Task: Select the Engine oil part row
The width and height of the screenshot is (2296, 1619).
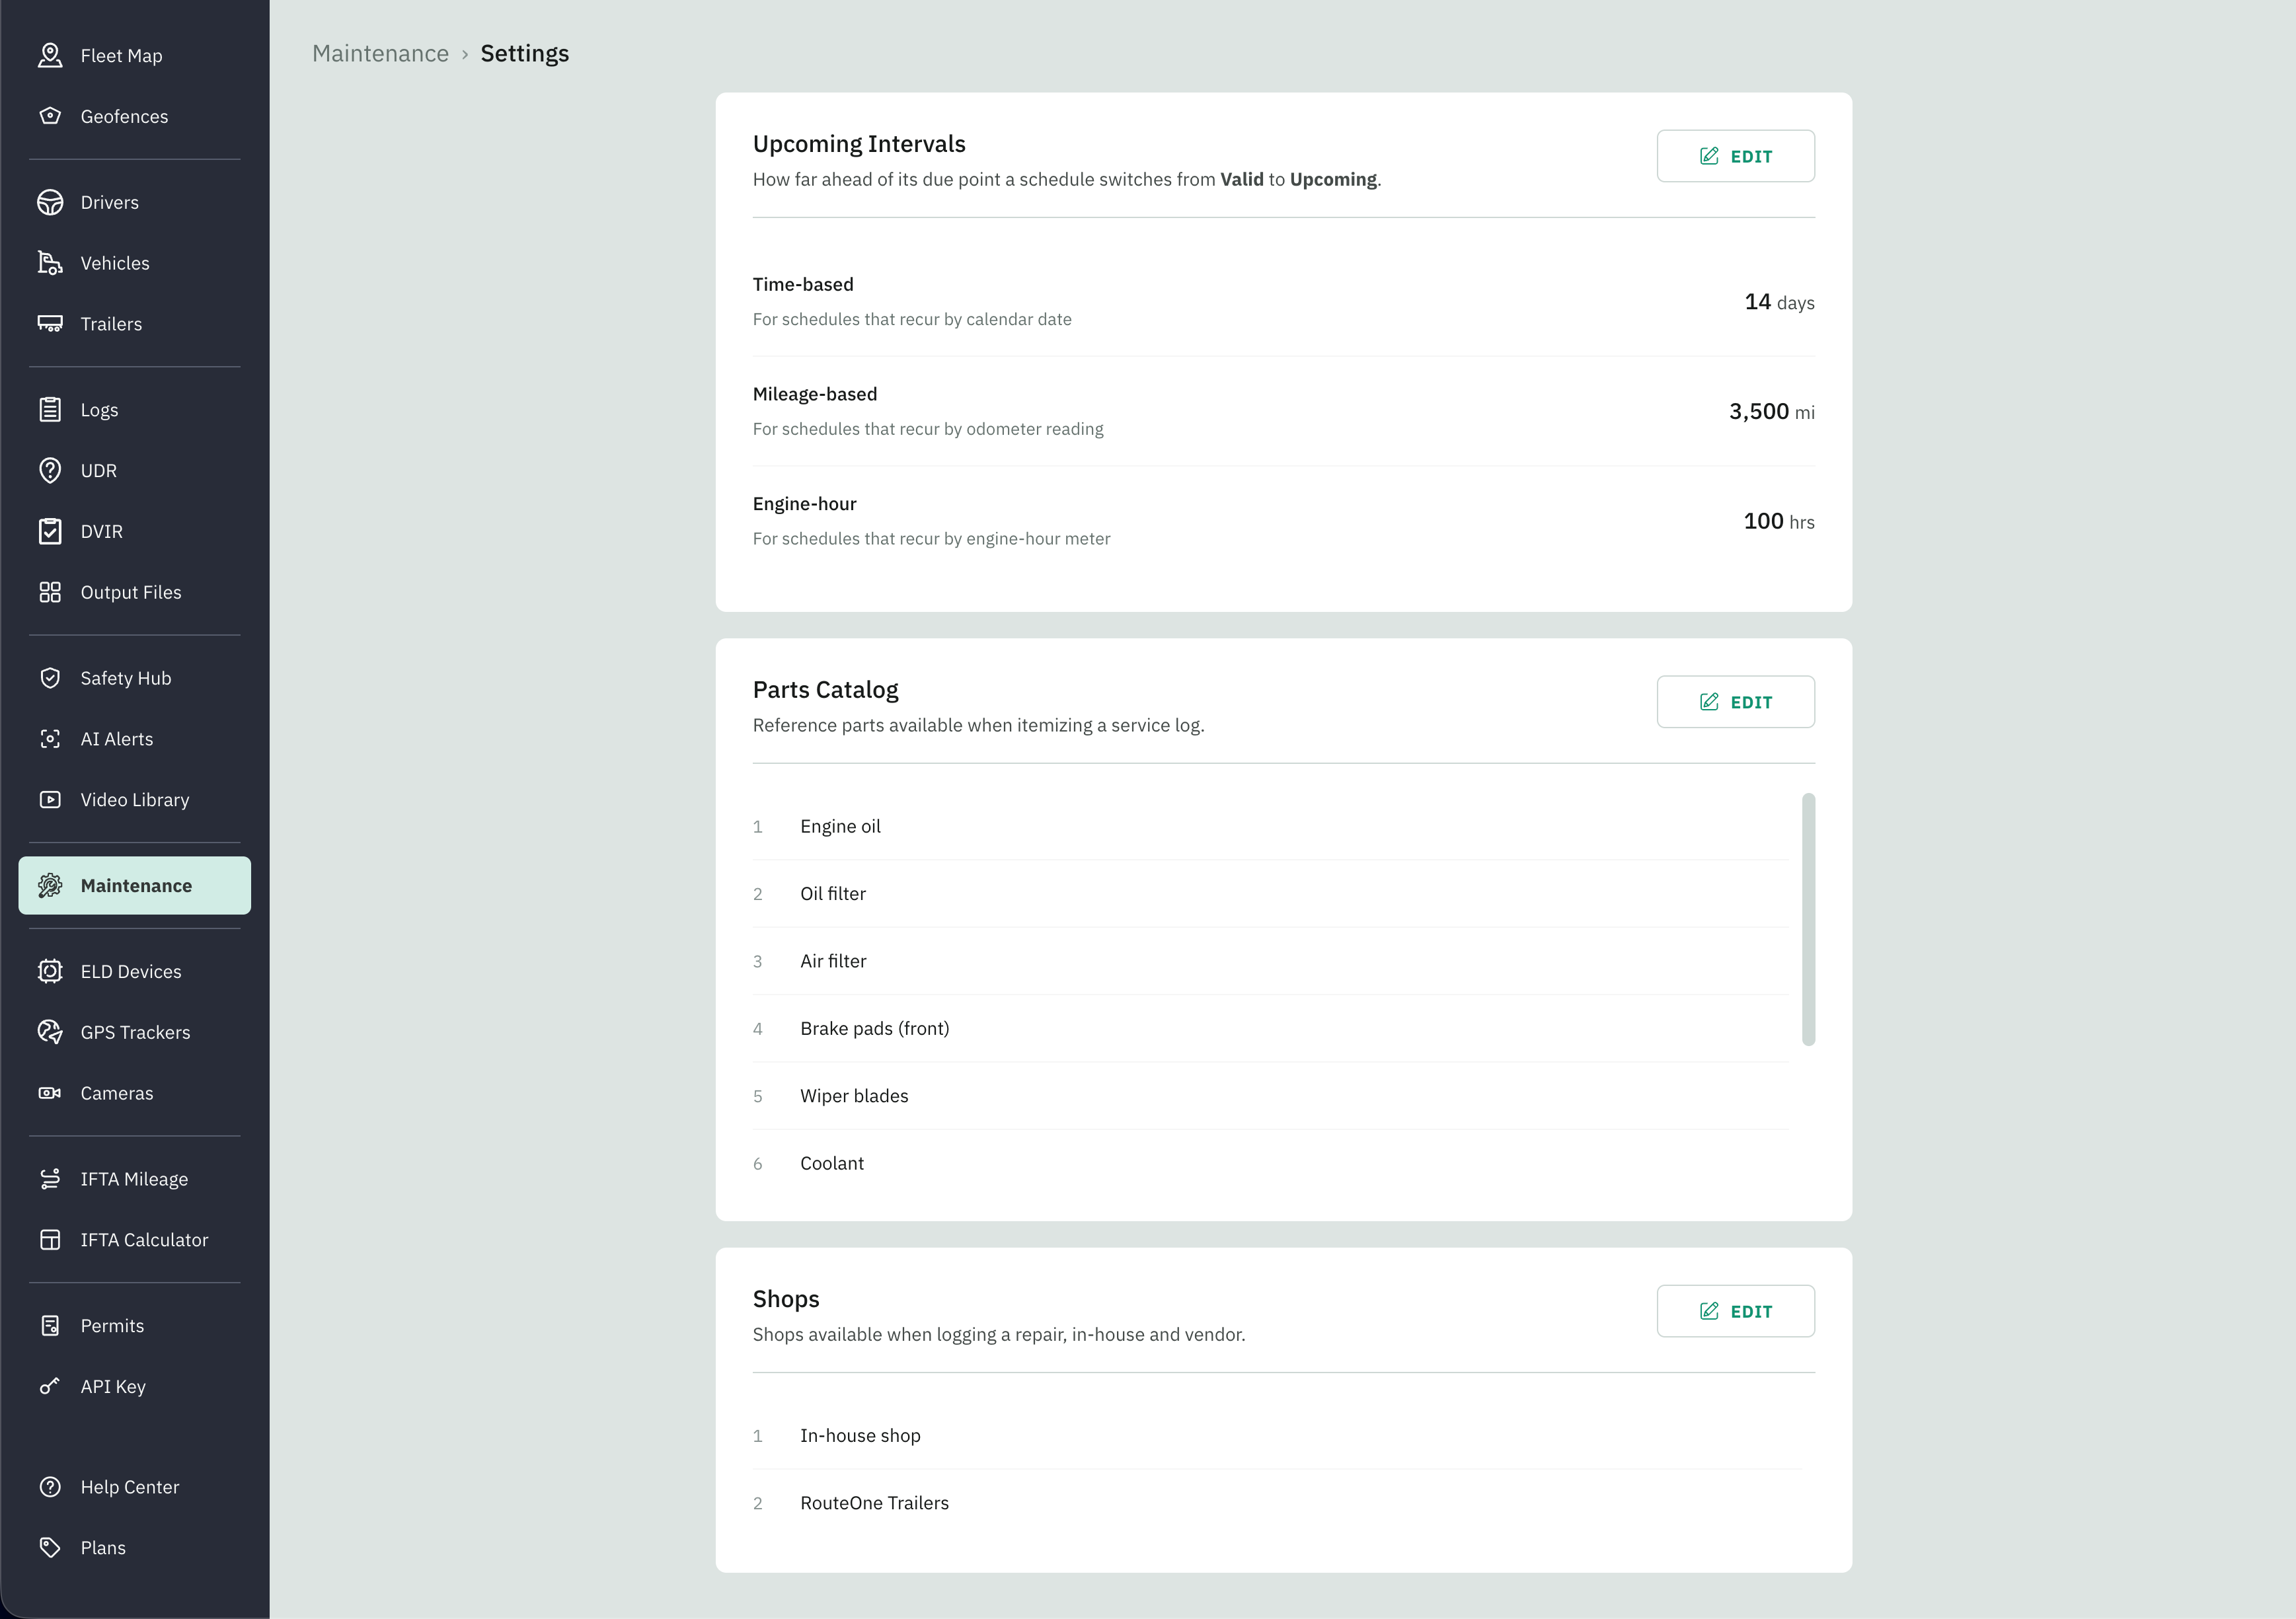Action: click(1270, 827)
